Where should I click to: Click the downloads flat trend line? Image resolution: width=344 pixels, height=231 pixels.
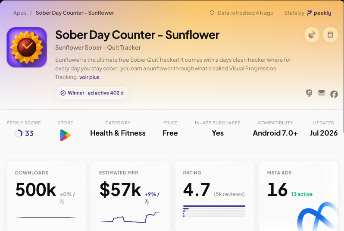click(46, 217)
